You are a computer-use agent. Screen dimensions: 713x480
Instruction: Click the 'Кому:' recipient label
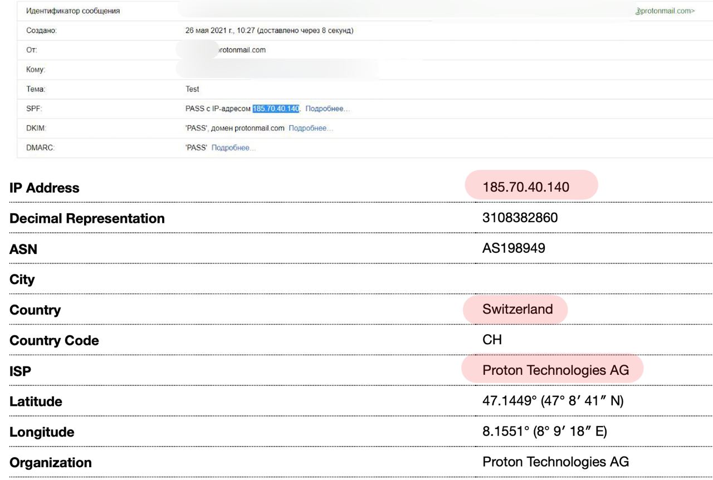click(36, 70)
